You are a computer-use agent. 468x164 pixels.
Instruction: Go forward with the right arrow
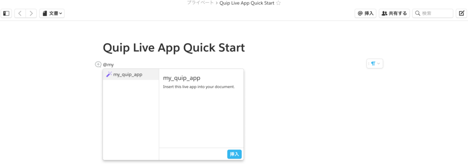pos(31,13)
